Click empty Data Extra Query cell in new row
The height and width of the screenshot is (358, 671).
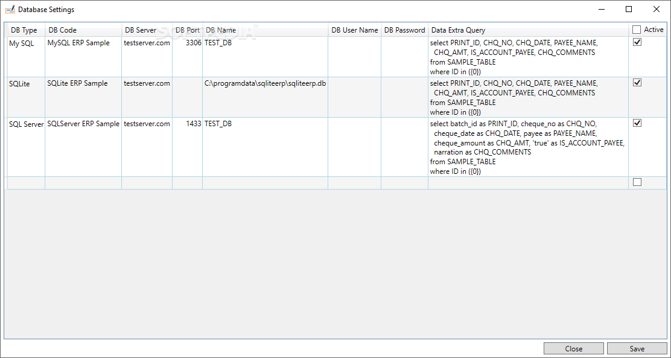tap(529, 183)
